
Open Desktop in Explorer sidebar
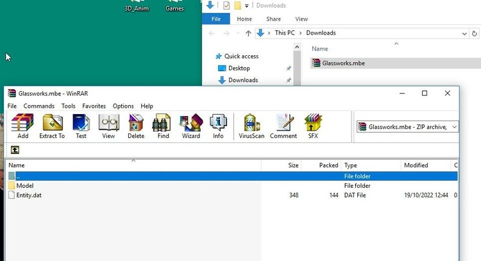pyautogui.click(x=239, y=68)
